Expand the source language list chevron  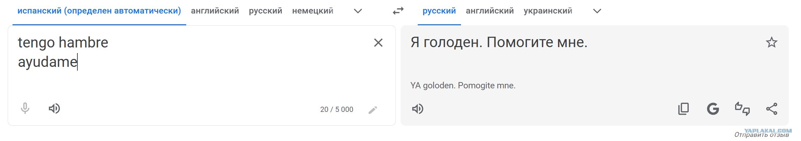coord(358,11)
